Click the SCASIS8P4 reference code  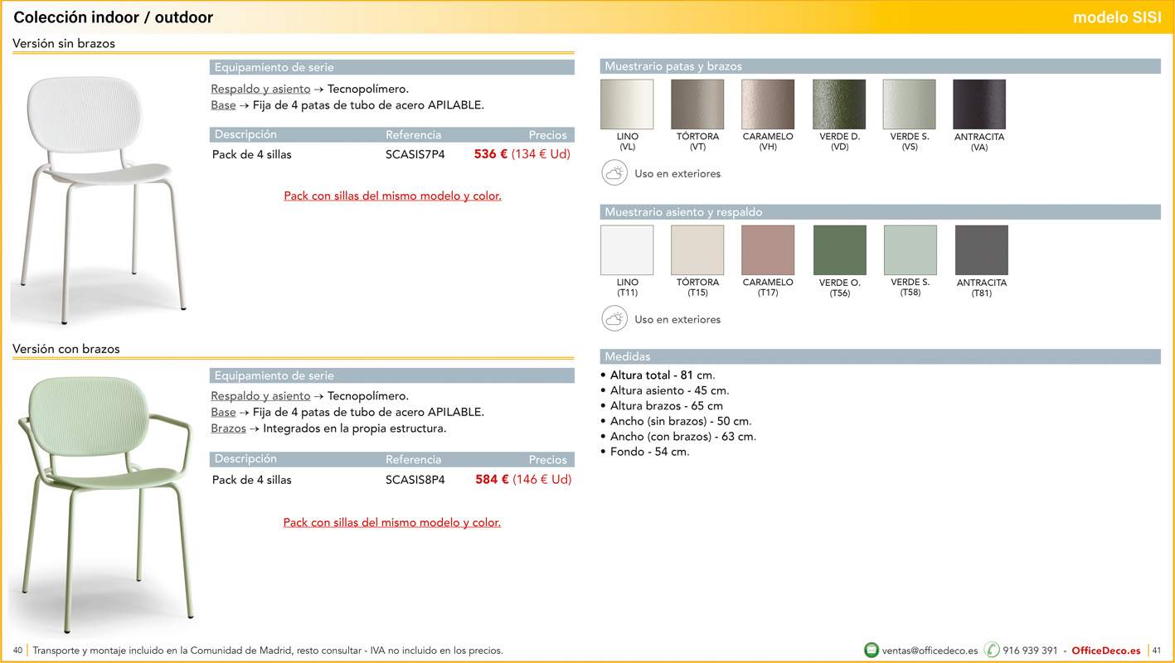[x=415, y=480]
